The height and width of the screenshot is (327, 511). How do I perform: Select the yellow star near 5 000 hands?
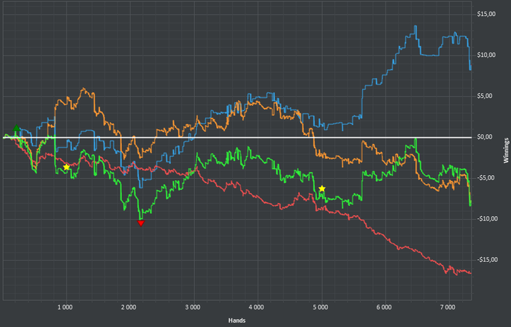tap(322, 188)
